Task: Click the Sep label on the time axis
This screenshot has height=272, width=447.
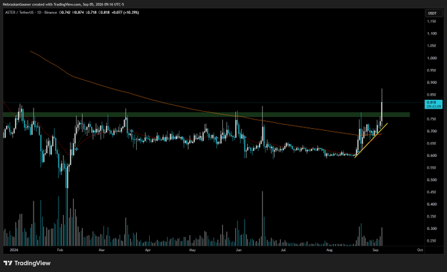Action: coord(375,250)
